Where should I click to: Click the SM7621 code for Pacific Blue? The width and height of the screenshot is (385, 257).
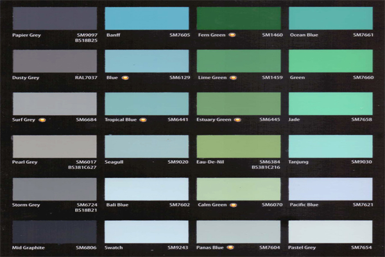click(362, 205)
